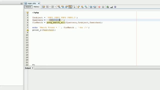Click inside the empty Output area
This screenshot has width=160, height=90.
click(x=94, y=79)
